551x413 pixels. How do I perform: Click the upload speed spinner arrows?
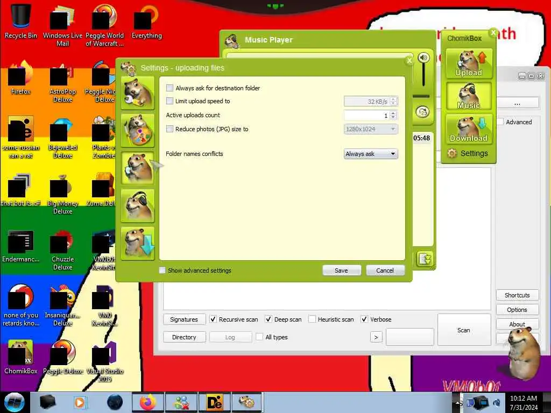[393, 101]
